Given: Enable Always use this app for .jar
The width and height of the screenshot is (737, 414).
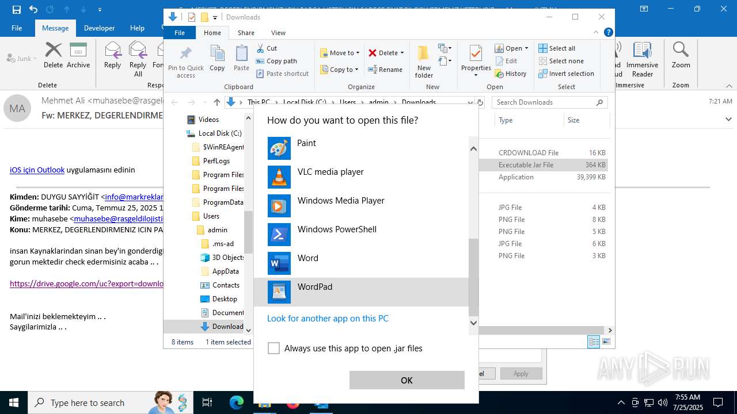Looking at the screenshot, I should tap(274, 348).
